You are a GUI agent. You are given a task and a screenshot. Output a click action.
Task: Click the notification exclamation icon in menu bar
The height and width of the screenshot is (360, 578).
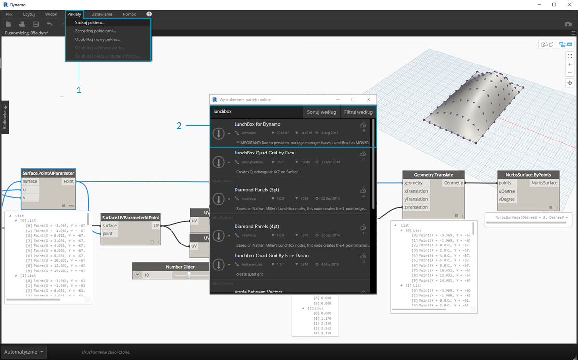(x=149, y=14)
